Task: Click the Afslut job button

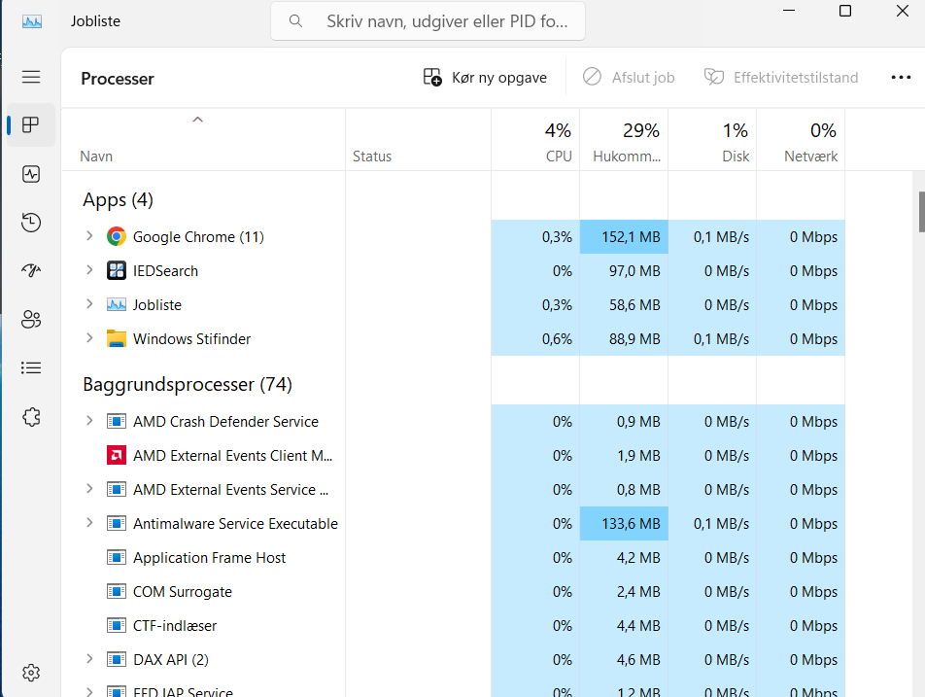Action: (x=628, y=77)
